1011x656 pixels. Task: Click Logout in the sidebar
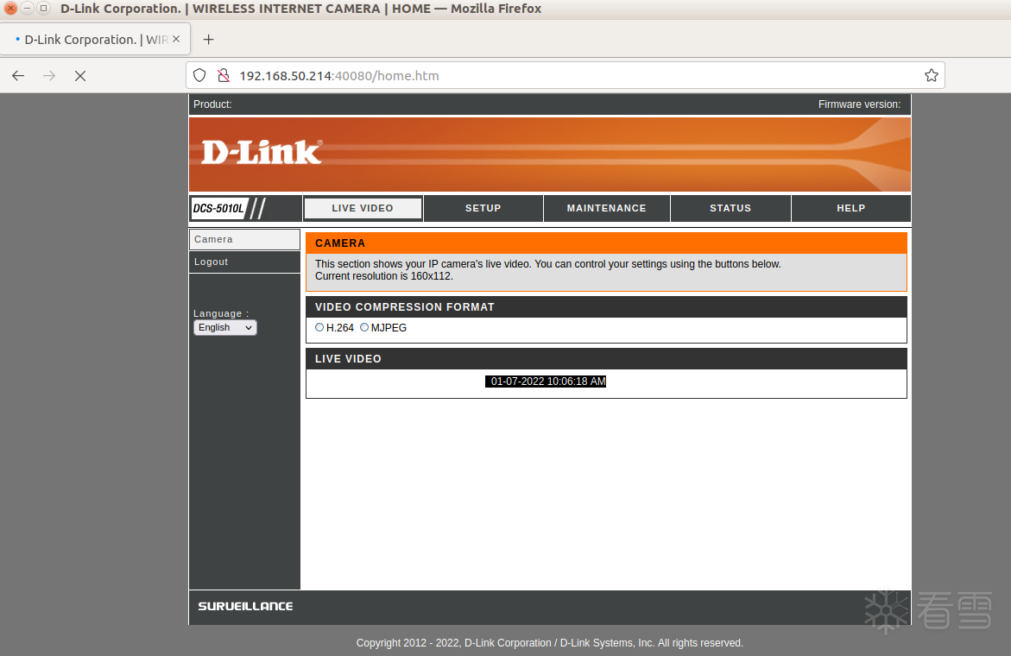click(x=244, y=262)
